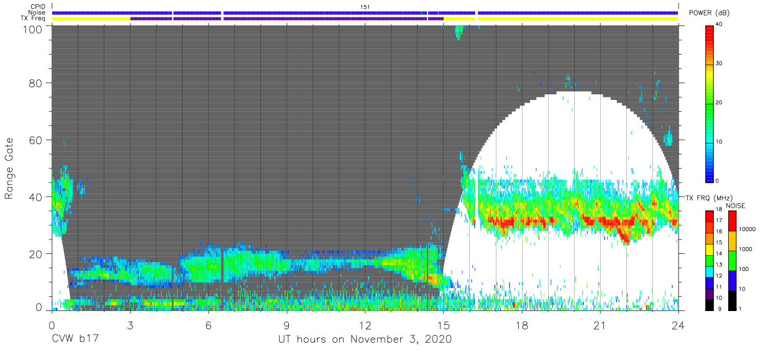Click hour 21 on the UT axis
Viewport: 763px width, 352px height.
(x=600, y=324)
